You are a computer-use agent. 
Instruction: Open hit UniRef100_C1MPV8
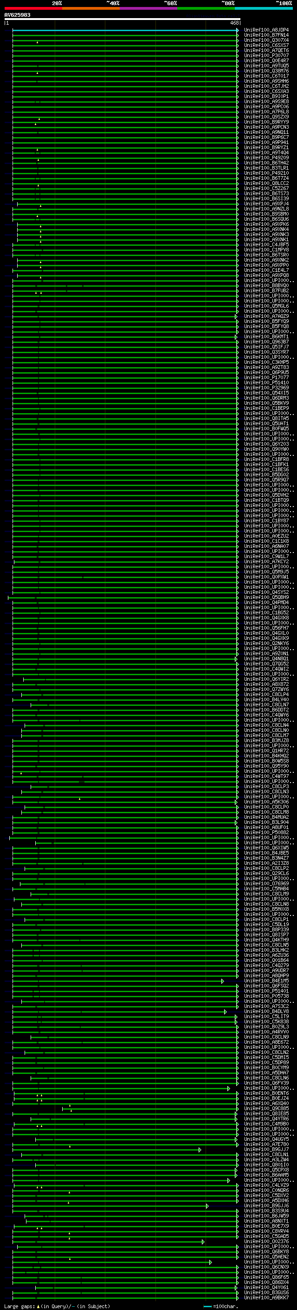pyautogui.click(x=266, y=250)
